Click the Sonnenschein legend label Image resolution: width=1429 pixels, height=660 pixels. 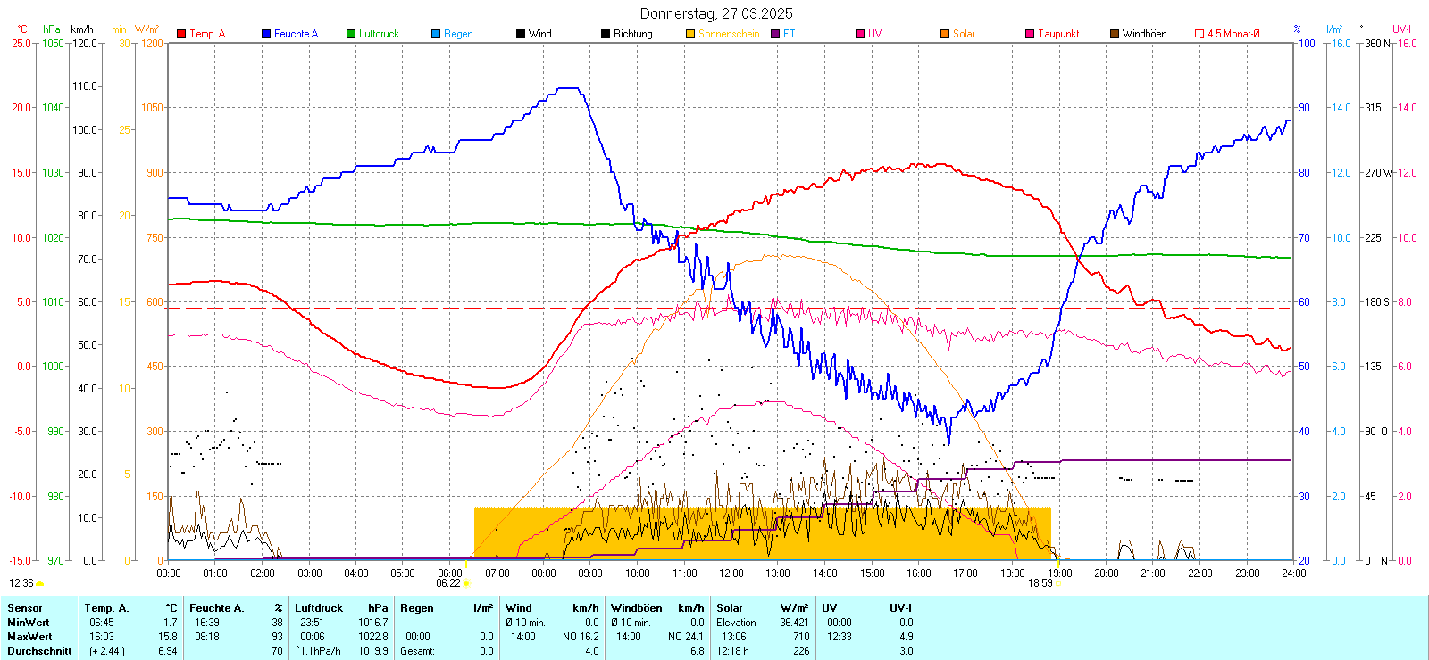tap(729, 34)
